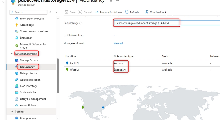The image size is (220, 120).
Task: Click the Front Door and CDN icon
Action: pyautogui.click(x=17, y=18)
